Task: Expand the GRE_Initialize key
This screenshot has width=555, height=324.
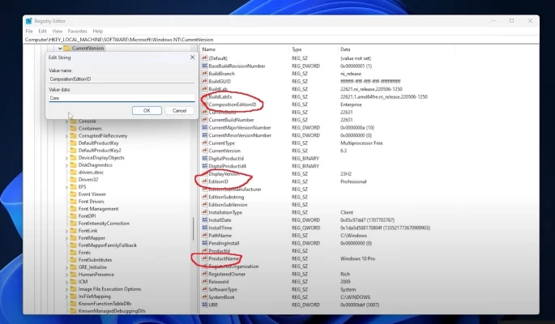Action: pos(66,267)
